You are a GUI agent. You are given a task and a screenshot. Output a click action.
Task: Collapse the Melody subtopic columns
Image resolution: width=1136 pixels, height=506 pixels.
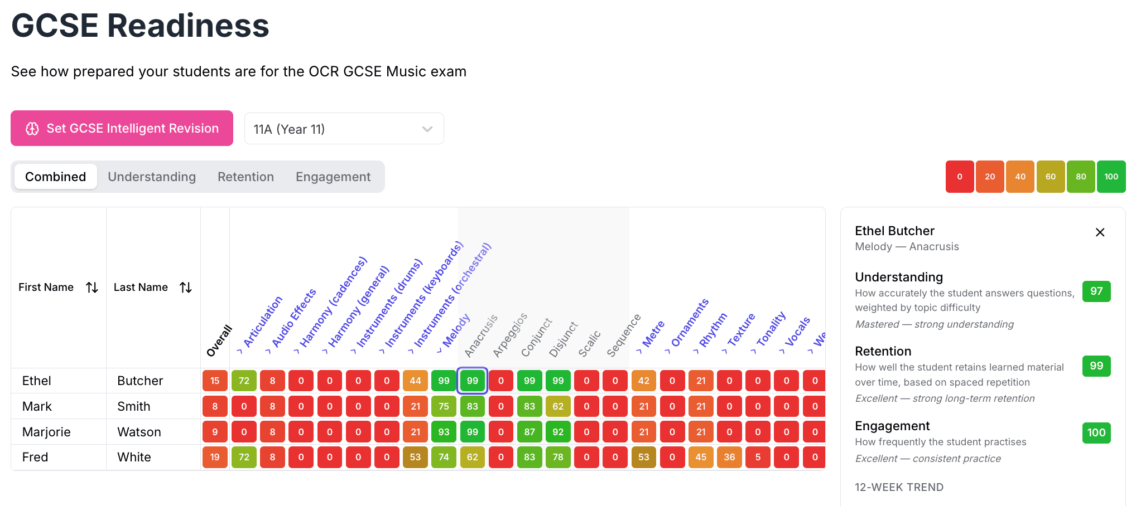439,351
